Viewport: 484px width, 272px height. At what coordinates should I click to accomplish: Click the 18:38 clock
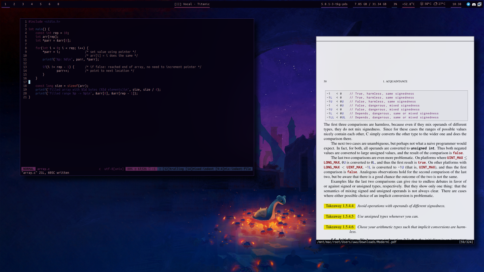457,4
